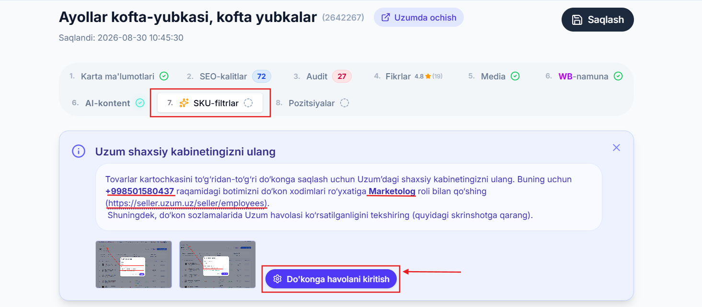Click the external link icon on Uzumda ochish
The image size is (702, 307).
tap(385, 18)
